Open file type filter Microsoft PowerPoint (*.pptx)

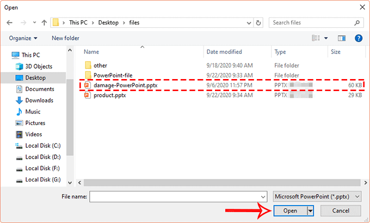(x=317, y=196)
